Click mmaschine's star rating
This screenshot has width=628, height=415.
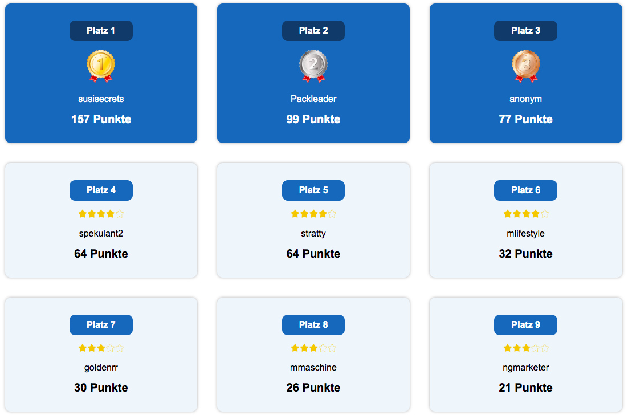[313, 348]
